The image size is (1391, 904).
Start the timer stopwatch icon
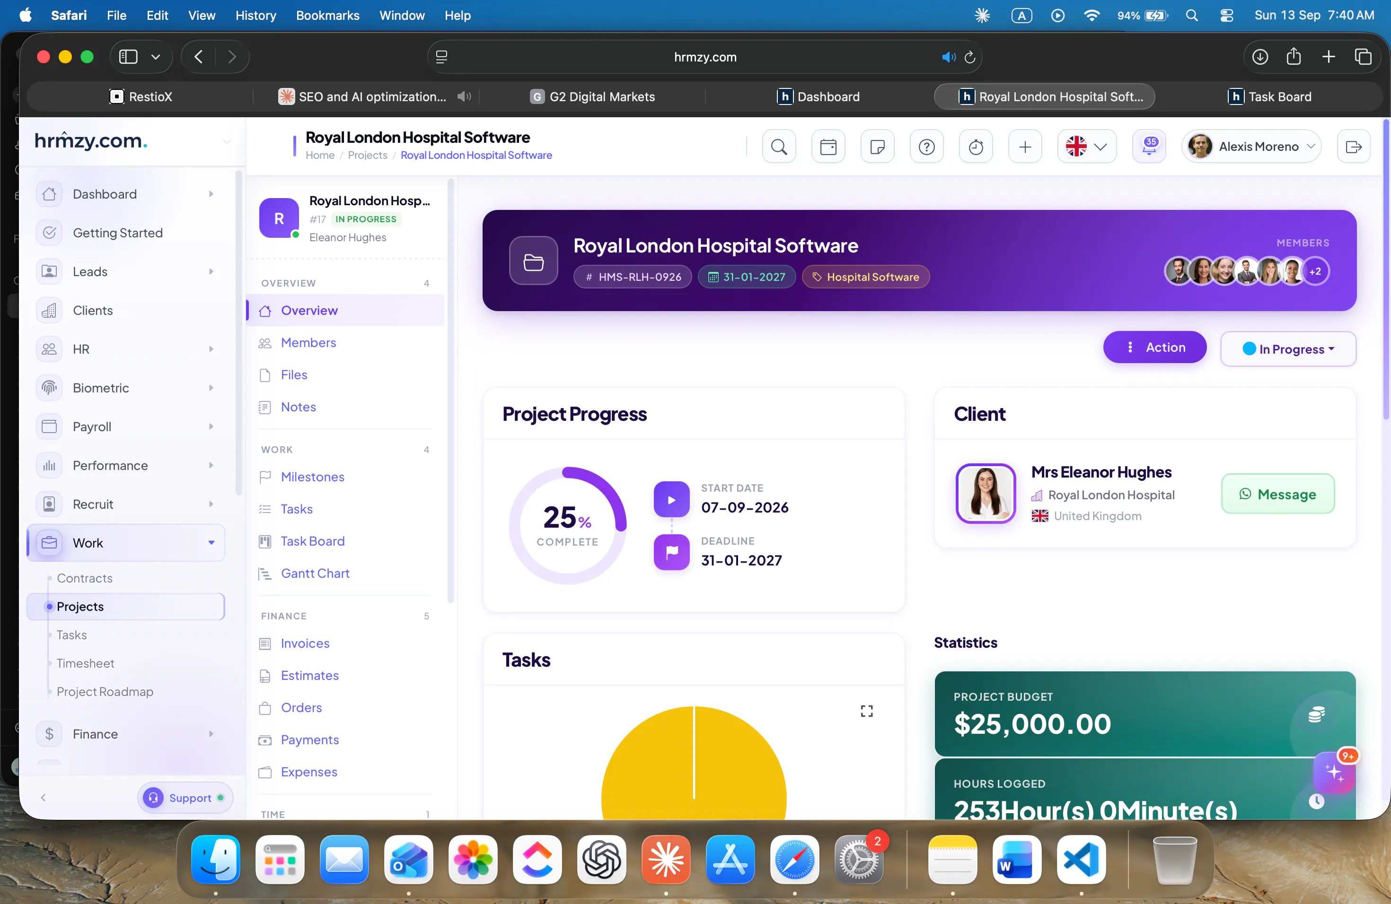(976, 147)
